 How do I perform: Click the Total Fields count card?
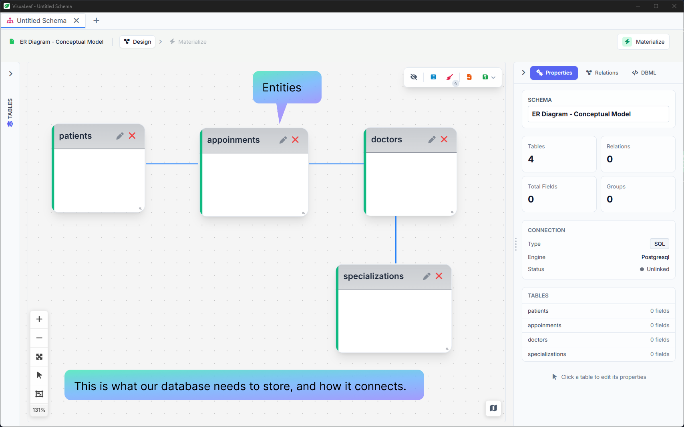pyautogui.click(x=559, y=194)
